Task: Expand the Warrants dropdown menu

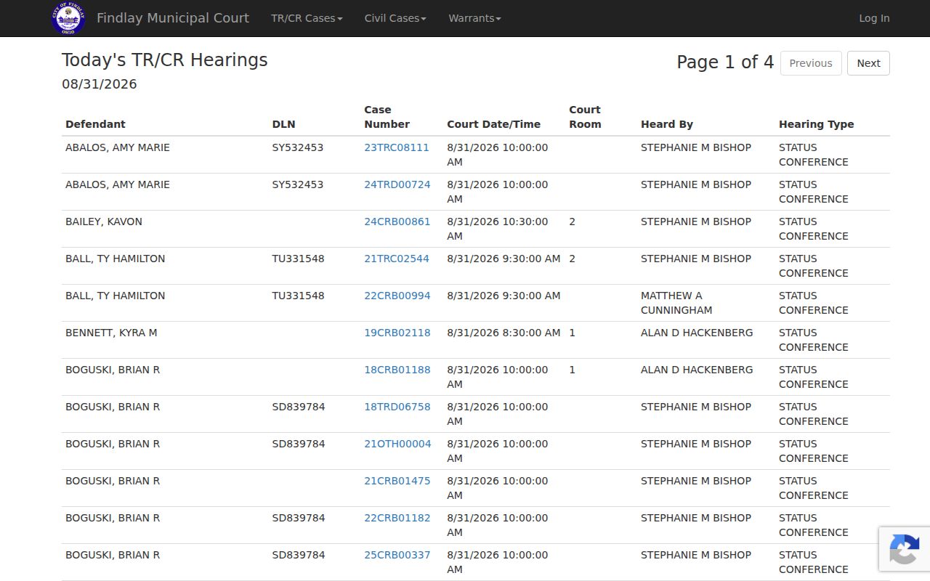Action: pyautogui.click(x=474, y=18)
